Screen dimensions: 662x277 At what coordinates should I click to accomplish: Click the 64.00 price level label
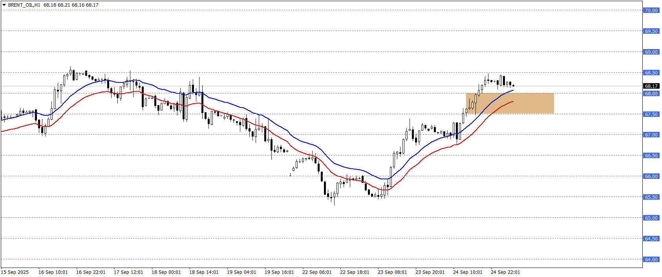(651, 259)
